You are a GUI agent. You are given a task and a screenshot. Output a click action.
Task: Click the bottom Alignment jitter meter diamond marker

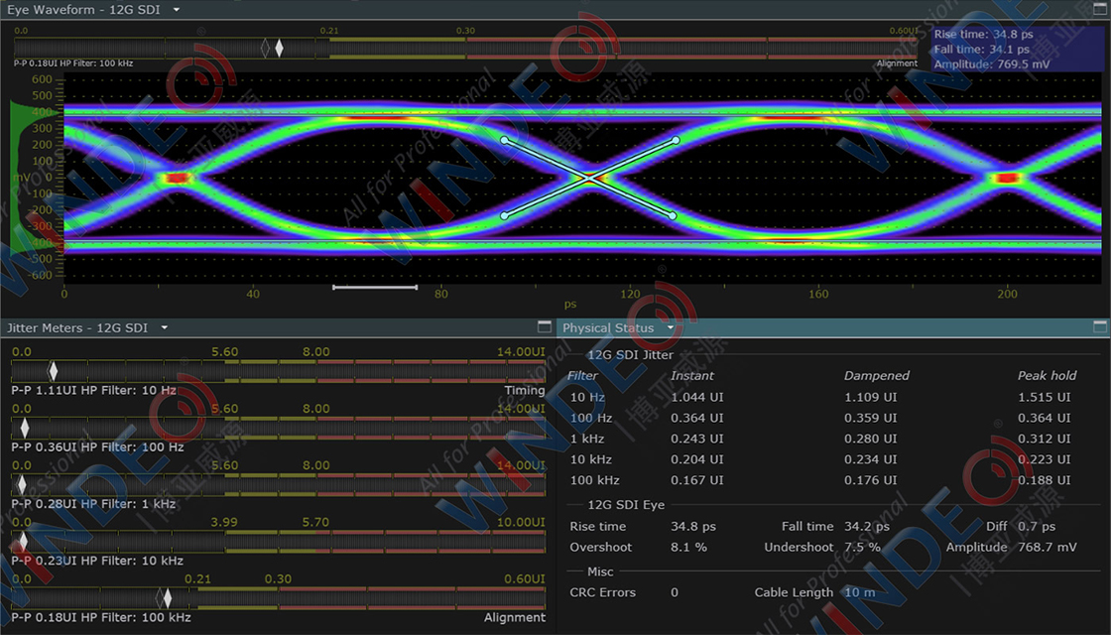pos(168,598)
